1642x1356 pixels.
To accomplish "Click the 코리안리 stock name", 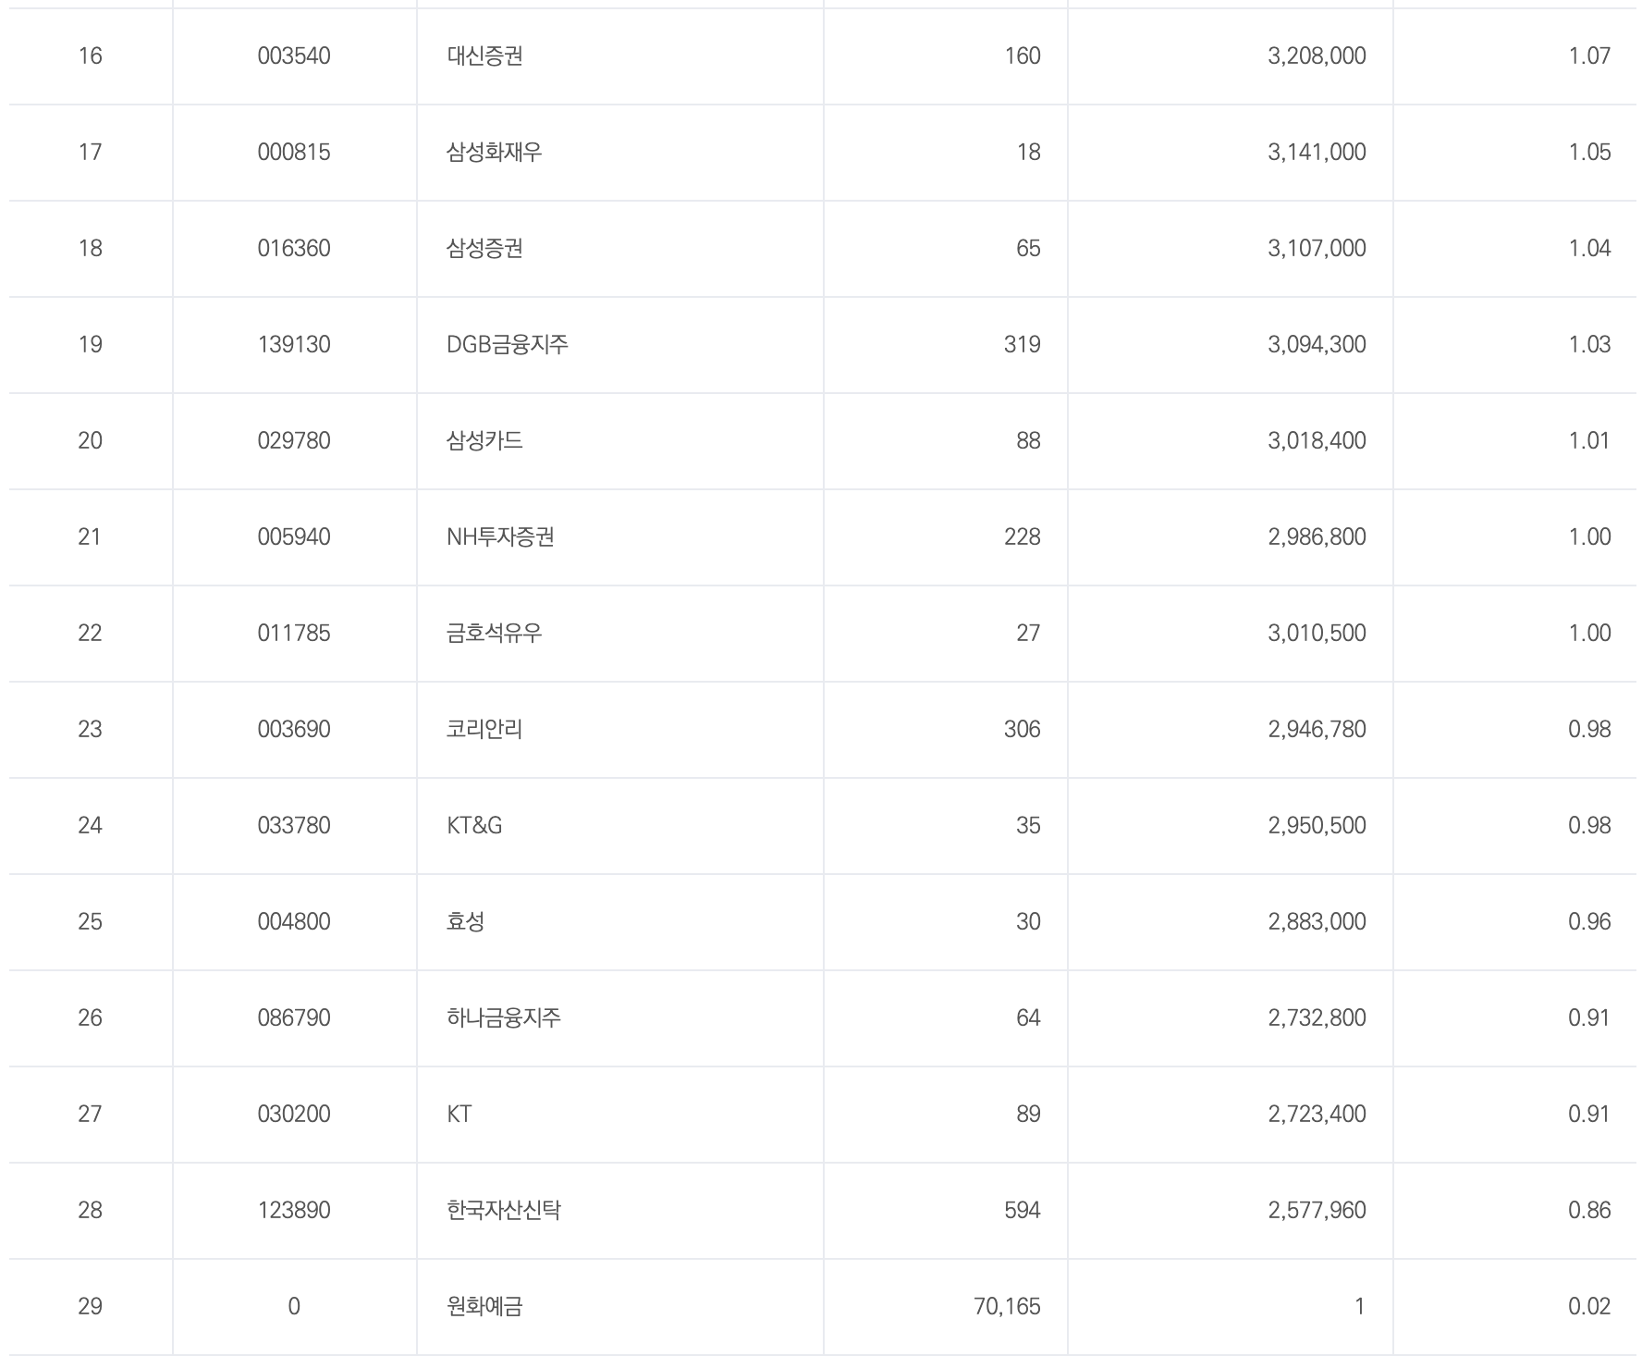I will (x=484, y=730).
